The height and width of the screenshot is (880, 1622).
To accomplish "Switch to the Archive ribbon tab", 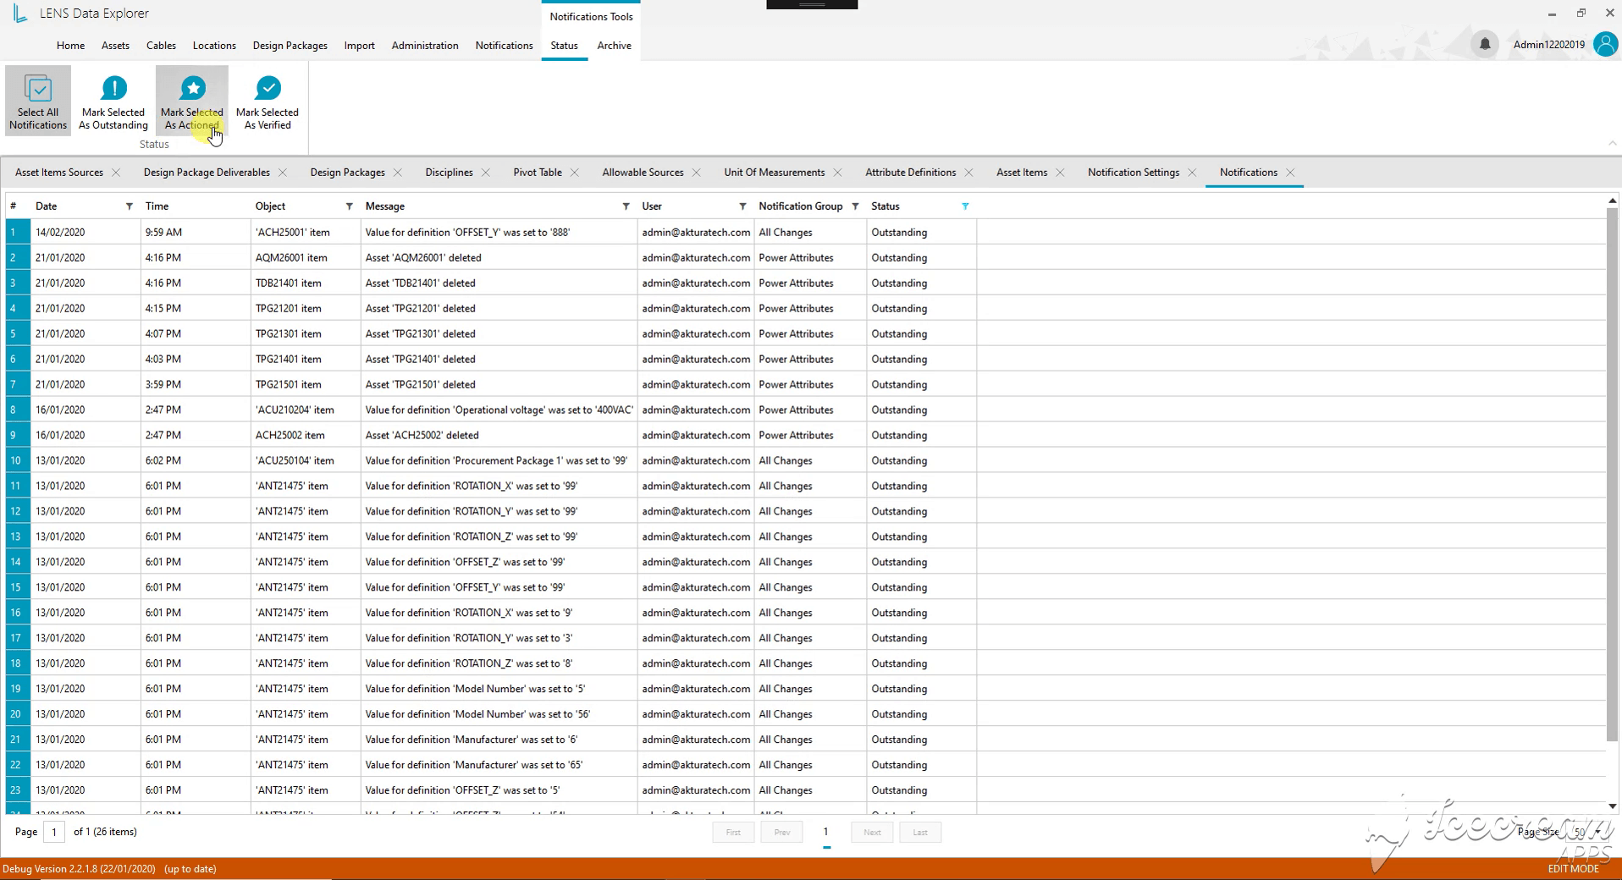I will [614, 46].
